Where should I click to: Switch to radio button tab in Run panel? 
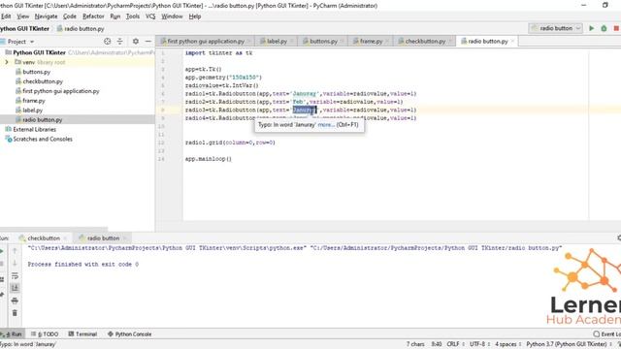coord(104,238)
